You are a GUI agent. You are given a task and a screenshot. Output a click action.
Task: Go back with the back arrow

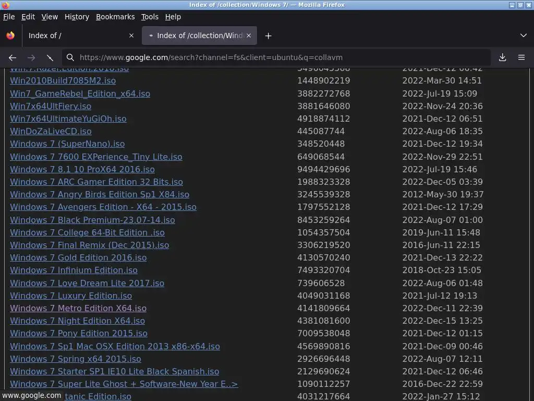(x=13, y=57)
